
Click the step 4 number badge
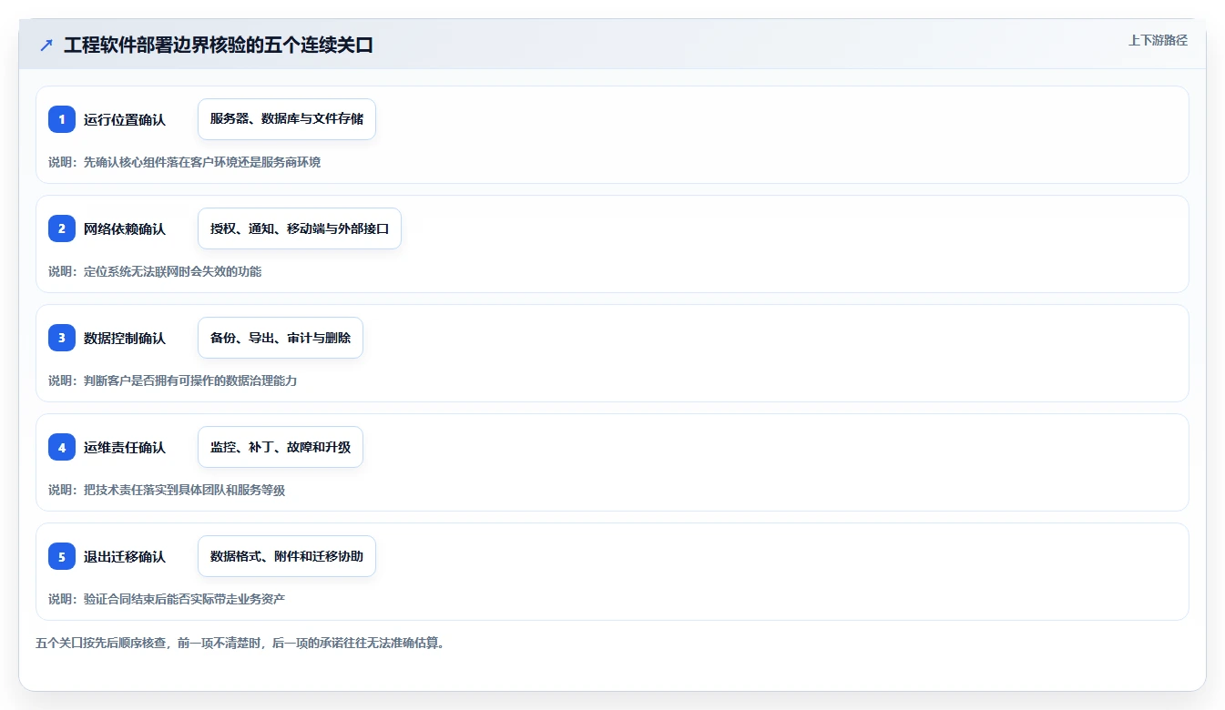(x=62, y=447)
